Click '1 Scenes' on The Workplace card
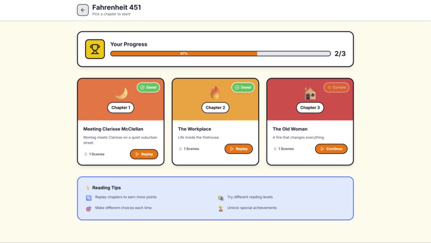This screenshot has width=431, height=243. 191,148
